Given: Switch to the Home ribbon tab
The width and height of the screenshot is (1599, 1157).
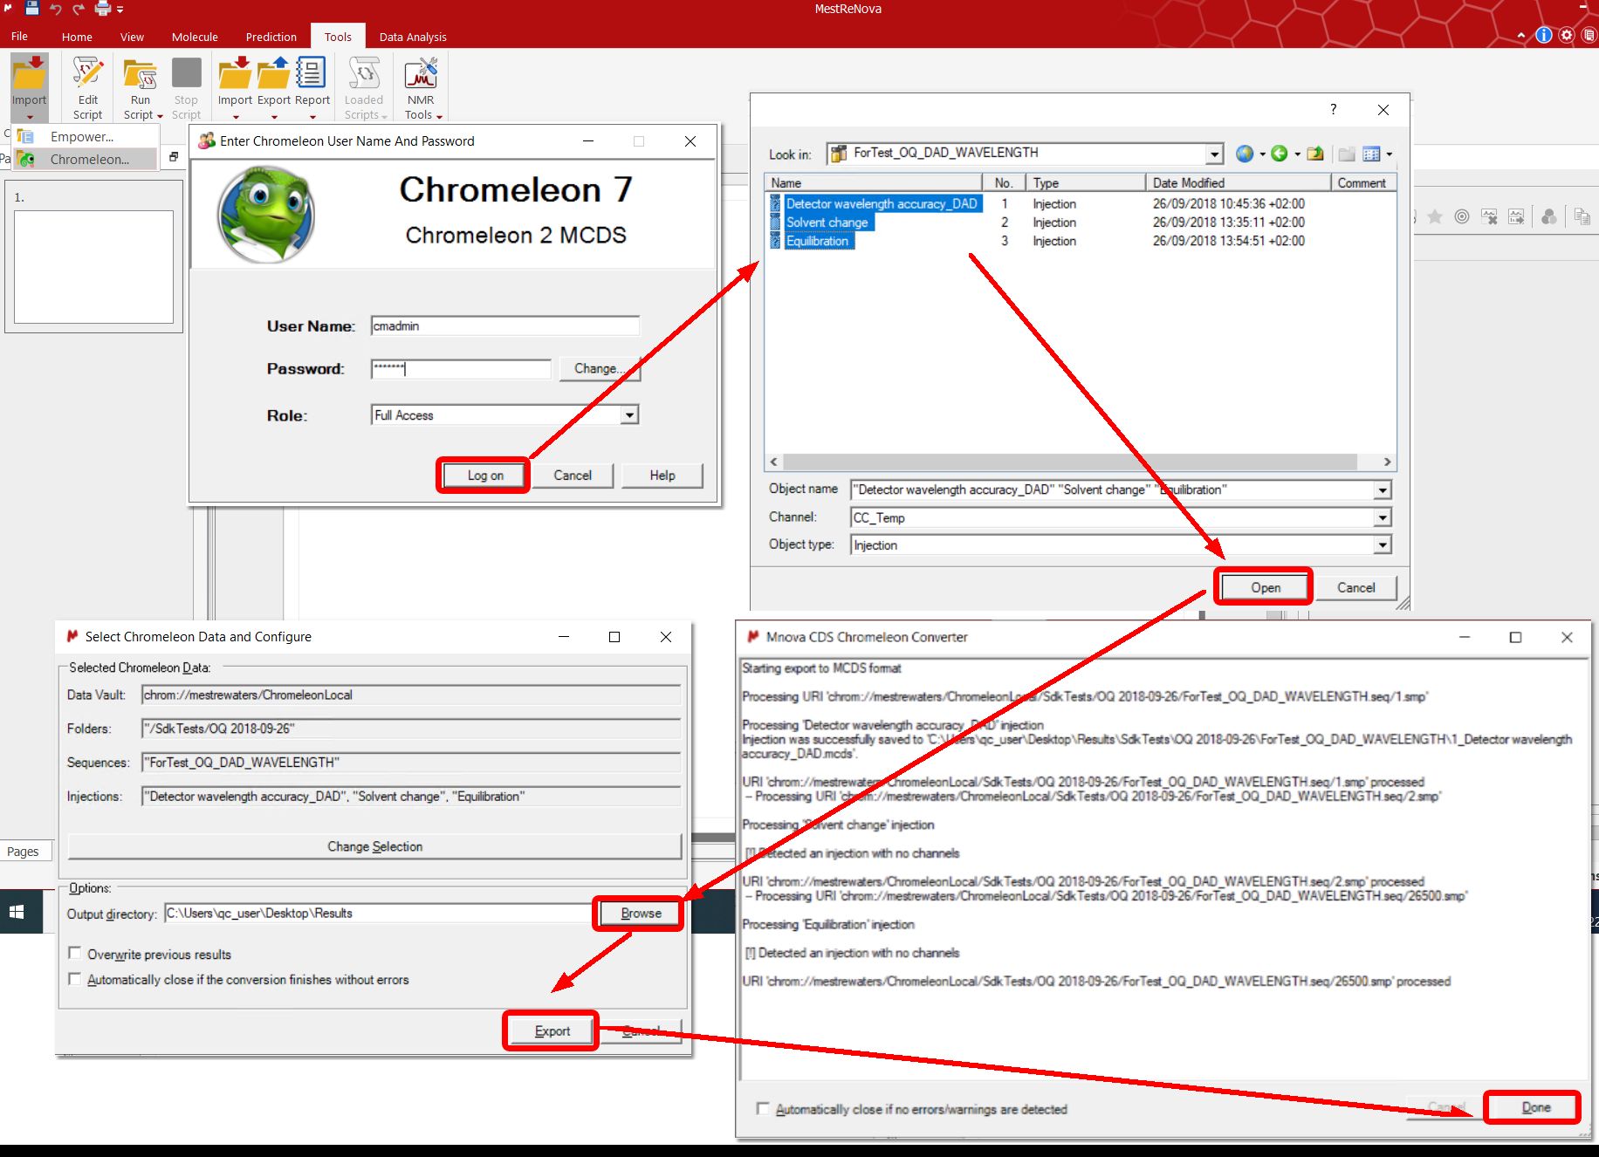Looking at the screenshot, I should click(77, 37).
